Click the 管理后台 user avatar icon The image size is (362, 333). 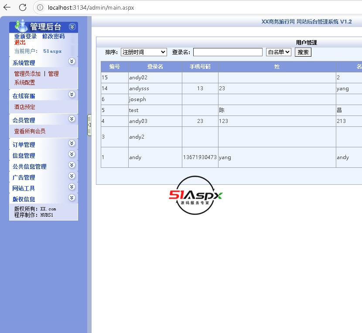[x=21, y=26]
